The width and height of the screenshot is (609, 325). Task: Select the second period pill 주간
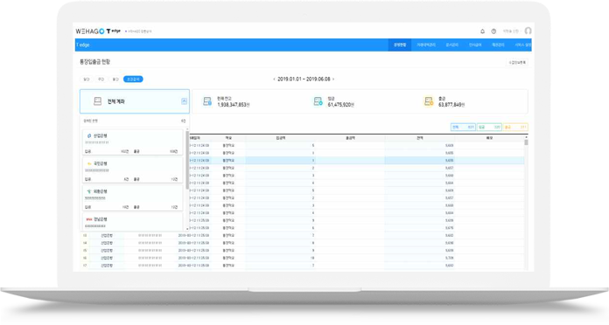pos(101,80)
